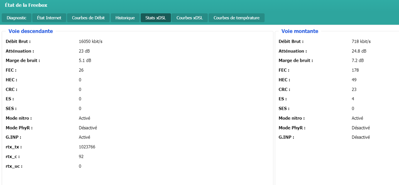Click upstream Marge de bruit label
This screenshot has height=185, width=399.
tap(296, 61)
